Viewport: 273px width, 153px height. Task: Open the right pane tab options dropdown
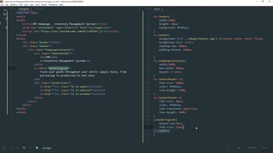[270, 8]
